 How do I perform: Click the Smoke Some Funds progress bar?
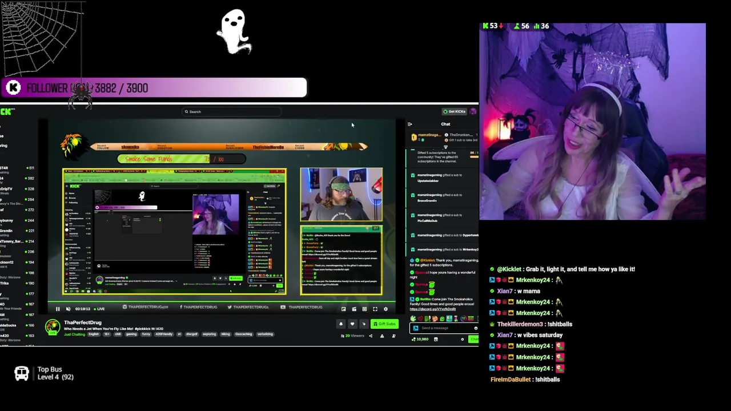(182, 159)
